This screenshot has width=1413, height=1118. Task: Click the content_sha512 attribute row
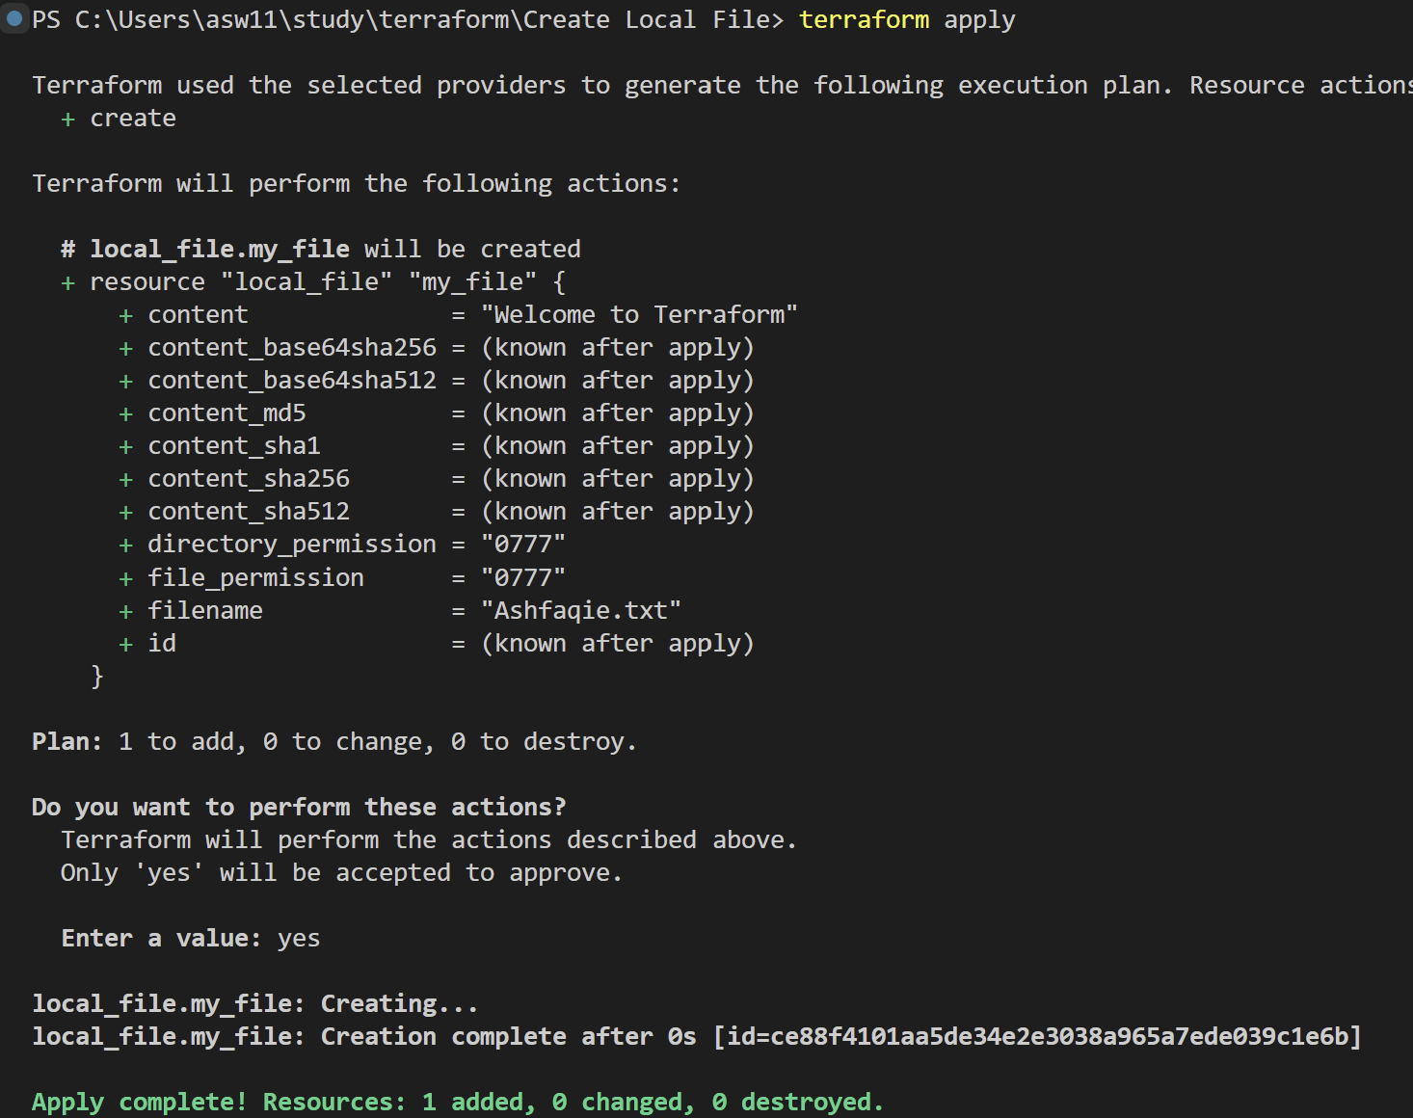point(437,512)
